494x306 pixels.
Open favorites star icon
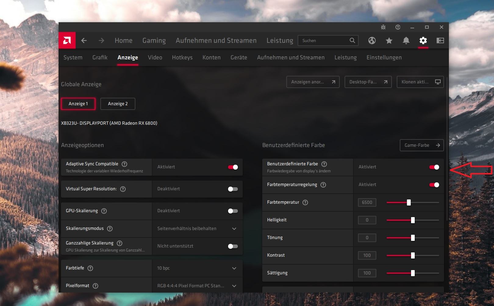tap(389, 40)
